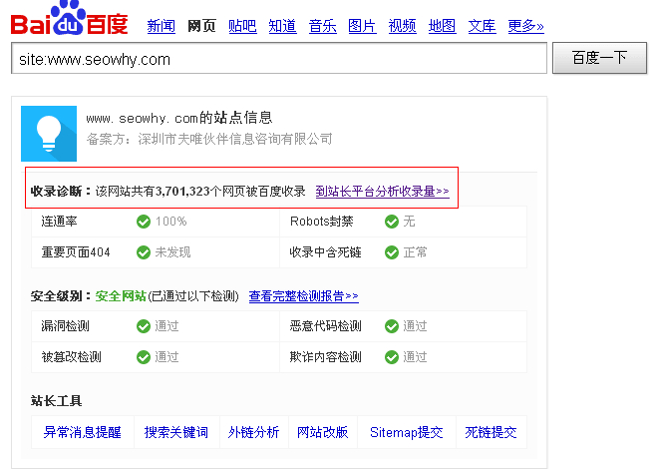
Task: Click the 恶意代码检测 label
Action: (x=325, y=326)
